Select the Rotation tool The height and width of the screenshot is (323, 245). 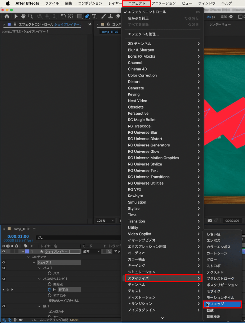63,17
